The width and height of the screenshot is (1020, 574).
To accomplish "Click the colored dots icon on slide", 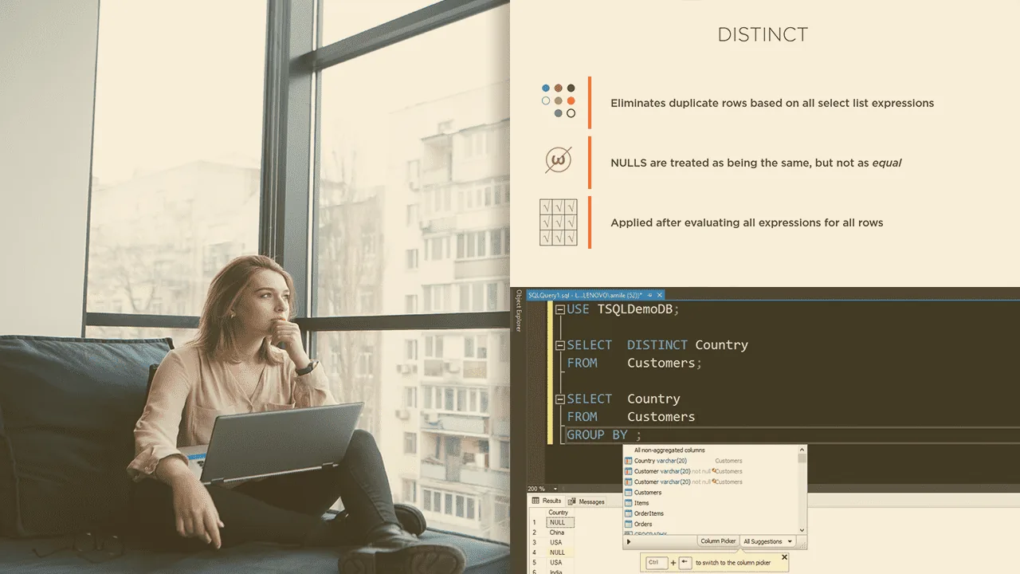I will point(558,101).
